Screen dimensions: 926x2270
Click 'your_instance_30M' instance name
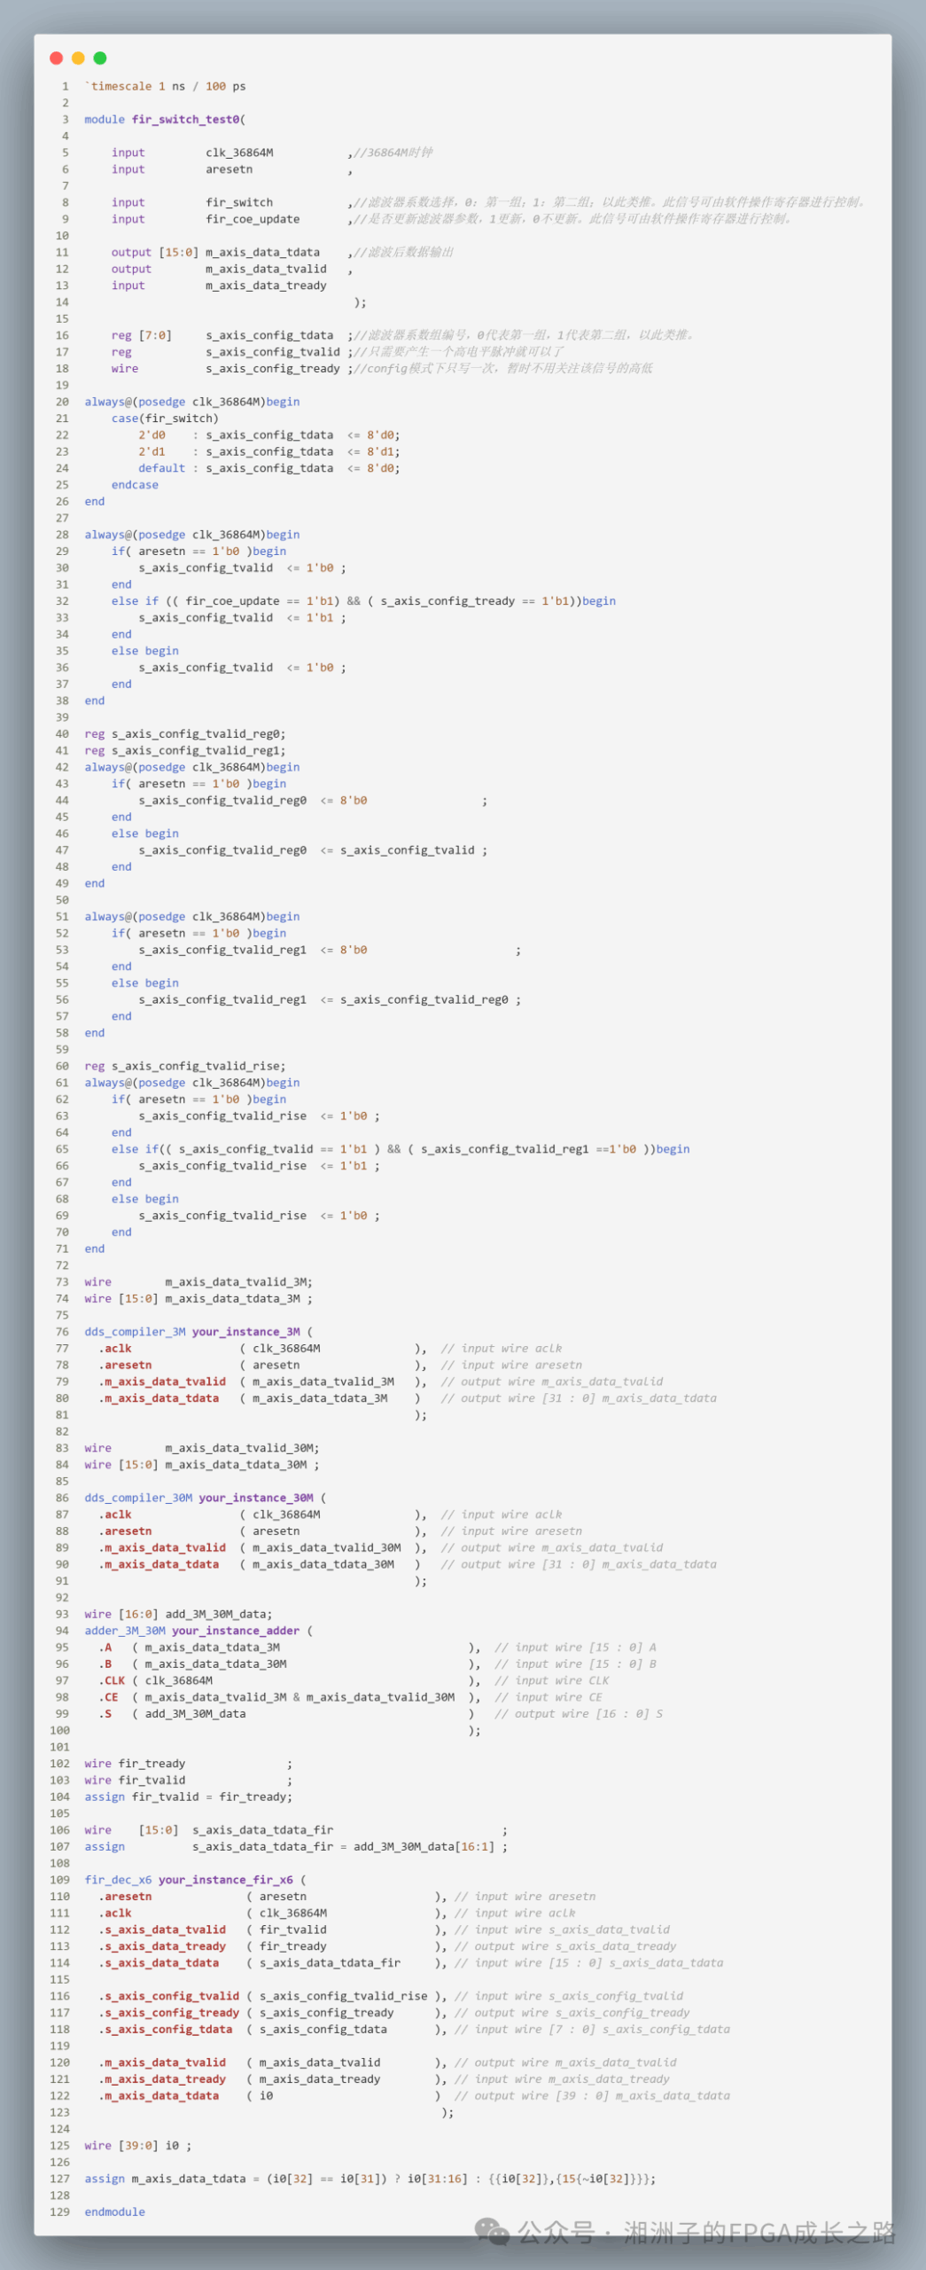click(x=256, y=1498)
